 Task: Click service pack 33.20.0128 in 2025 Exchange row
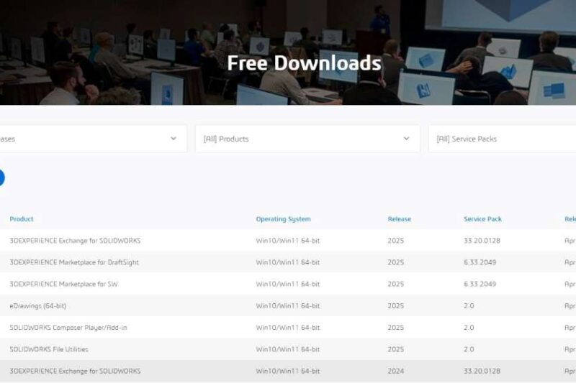point(482,241)
